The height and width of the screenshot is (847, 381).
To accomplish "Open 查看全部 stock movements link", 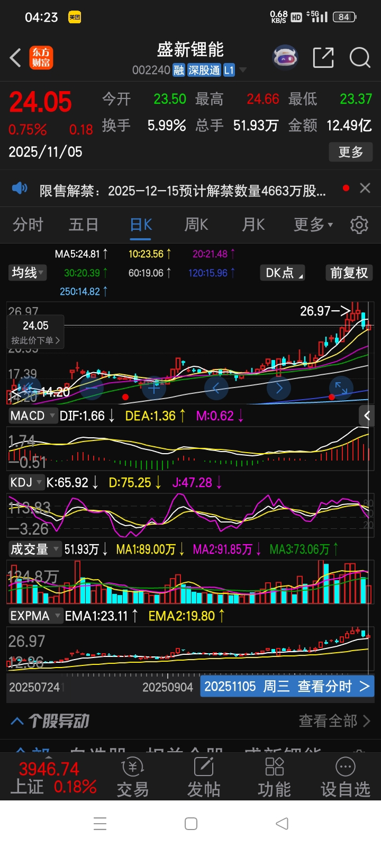I will pos(334,720).
